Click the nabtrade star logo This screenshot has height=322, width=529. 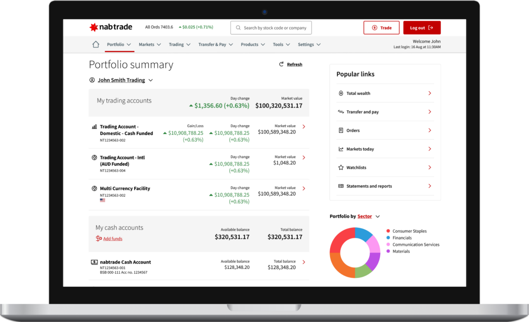(x=94, y=27)
